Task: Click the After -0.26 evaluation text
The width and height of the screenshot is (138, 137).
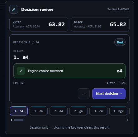Action: [116, 83]
